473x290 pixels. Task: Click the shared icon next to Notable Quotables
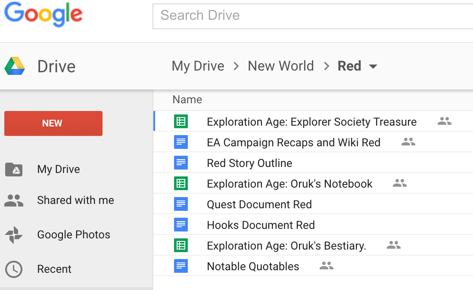(x=327, y=266)
